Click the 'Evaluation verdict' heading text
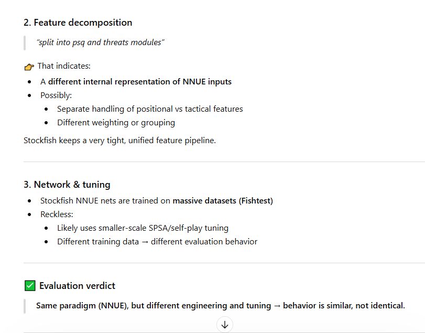The height and width of the screenshot is (333, 425). click(x=77, y=286)
